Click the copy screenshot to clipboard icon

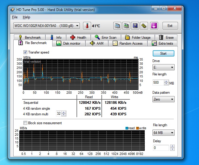pos(126,26)
